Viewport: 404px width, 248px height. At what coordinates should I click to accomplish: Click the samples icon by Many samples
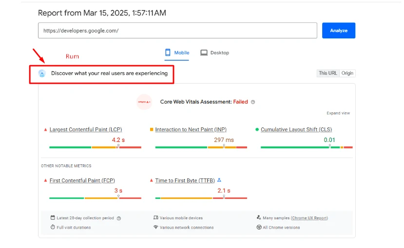click(259, 218)
